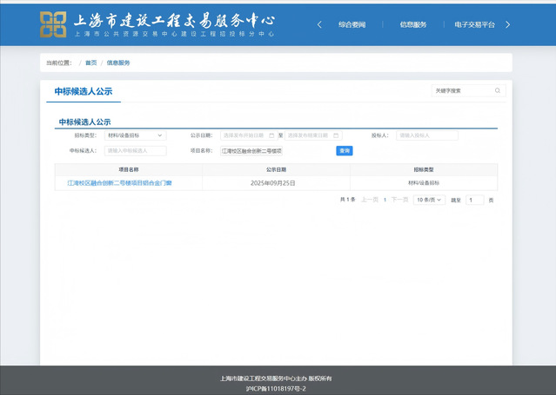Image resolution: width=556 pixels, height=395 pixels.
Task: Open calendar icon of end date field
Action: click(x=336, y=135)
